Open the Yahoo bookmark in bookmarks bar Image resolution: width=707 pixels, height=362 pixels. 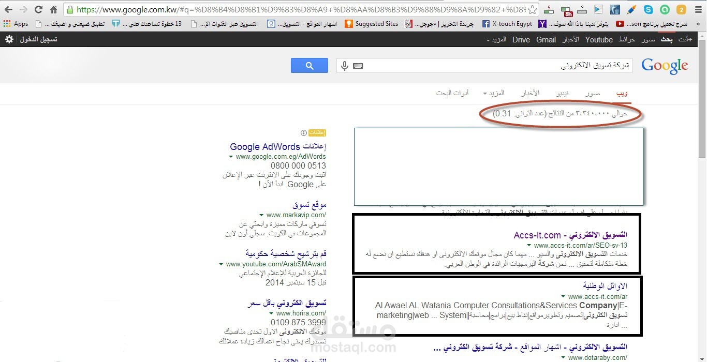[x=575, y=24]
